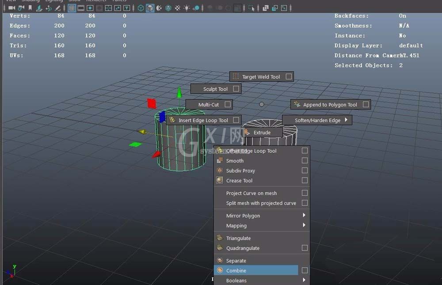Toggle X-Ray Joints icon
This screenshot has height=285, width=442.
pos(284,8)
